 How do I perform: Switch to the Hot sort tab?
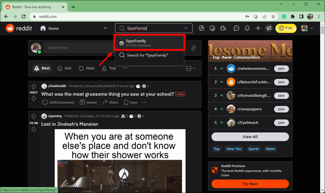tap(64, 68)
